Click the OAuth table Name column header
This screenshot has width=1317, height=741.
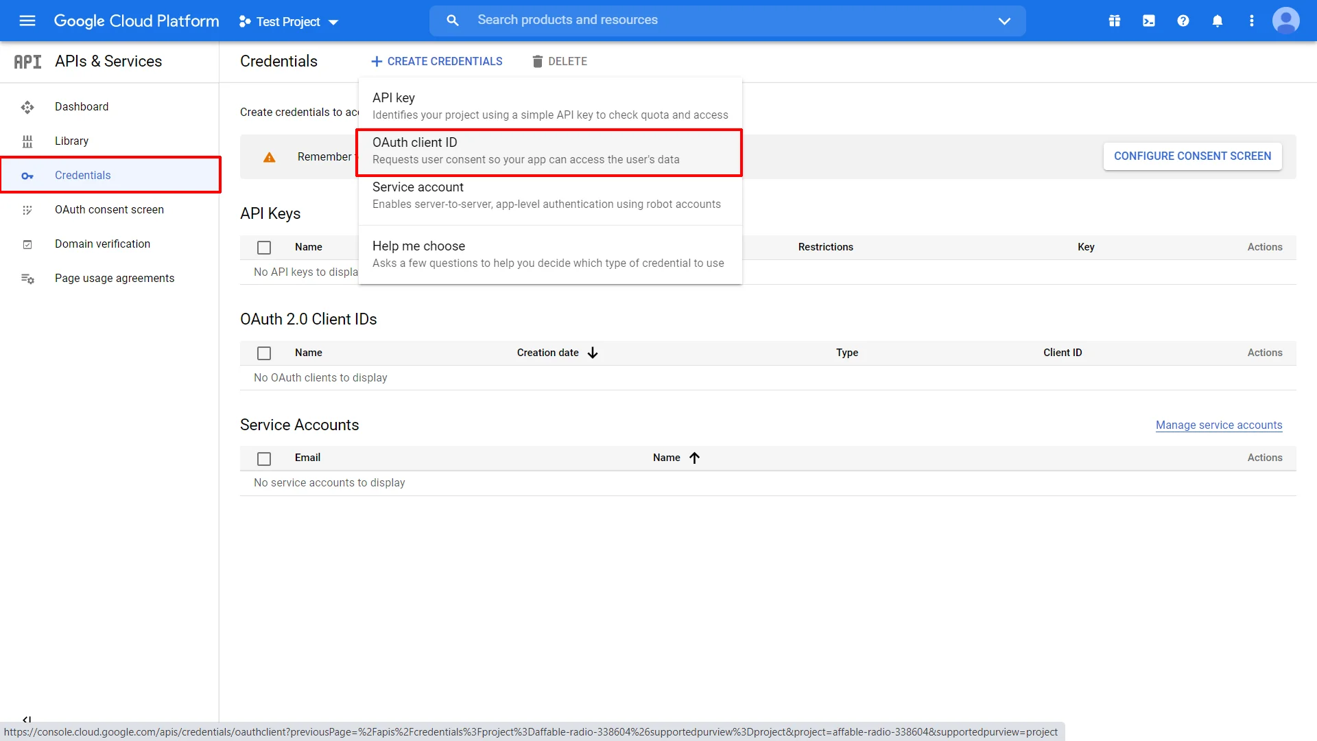(309, 353)
